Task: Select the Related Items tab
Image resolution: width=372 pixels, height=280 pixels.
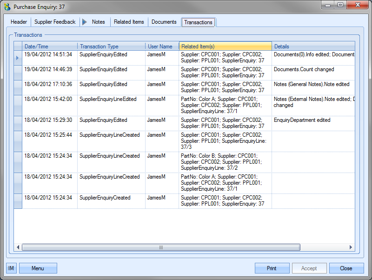Action: [x=129, y=22]
